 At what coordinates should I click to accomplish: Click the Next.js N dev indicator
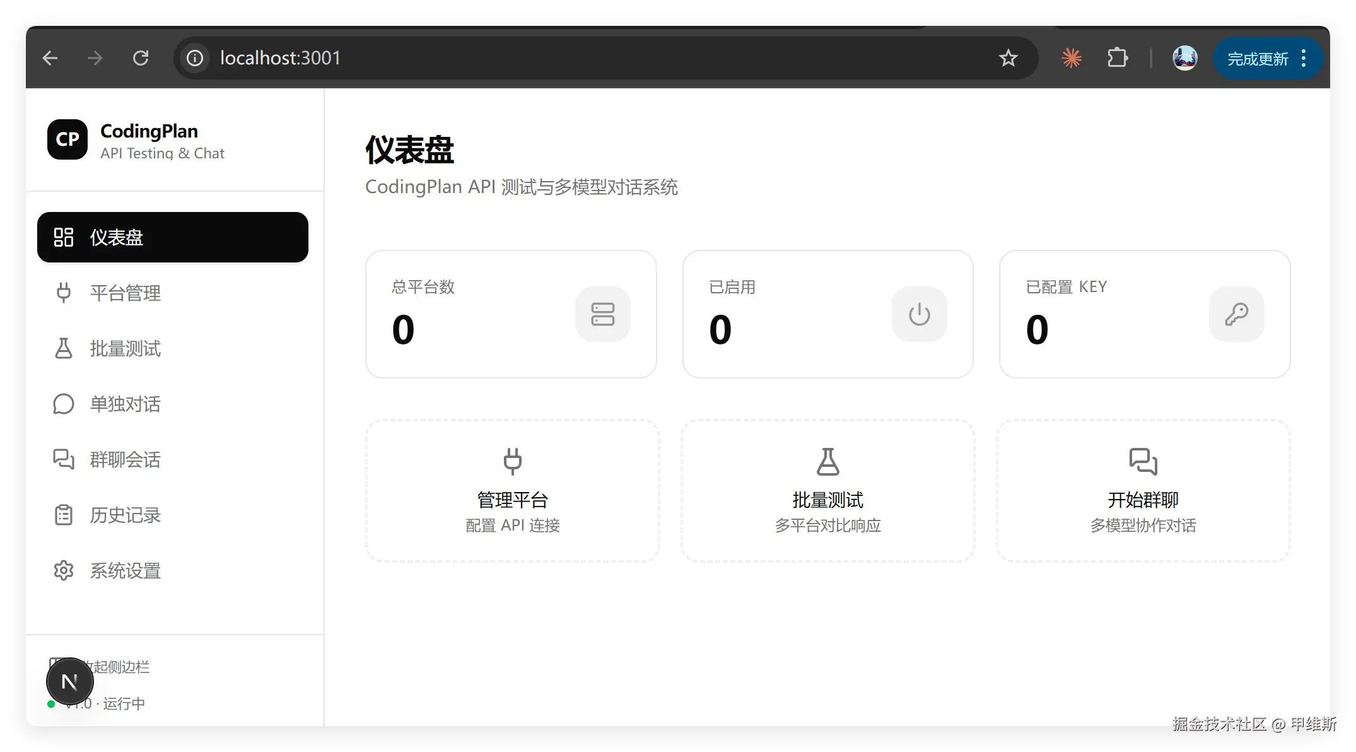(70, 681)
